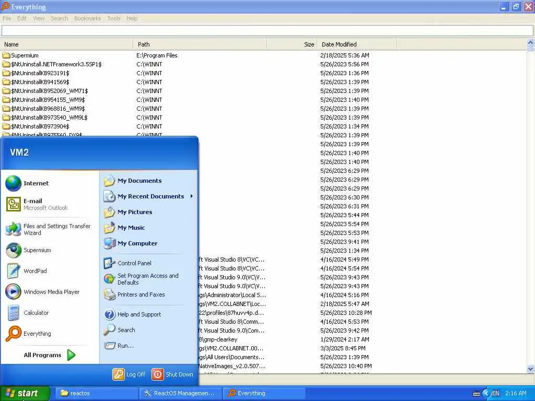Sort results by Name column header
The height and width of the screenshot is (401, 535).
[x=66, y=44]
